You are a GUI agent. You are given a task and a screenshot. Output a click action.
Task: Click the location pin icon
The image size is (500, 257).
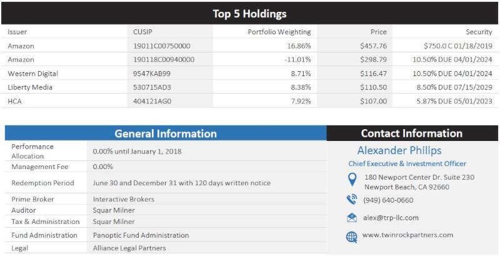click(x=352, y=181)
